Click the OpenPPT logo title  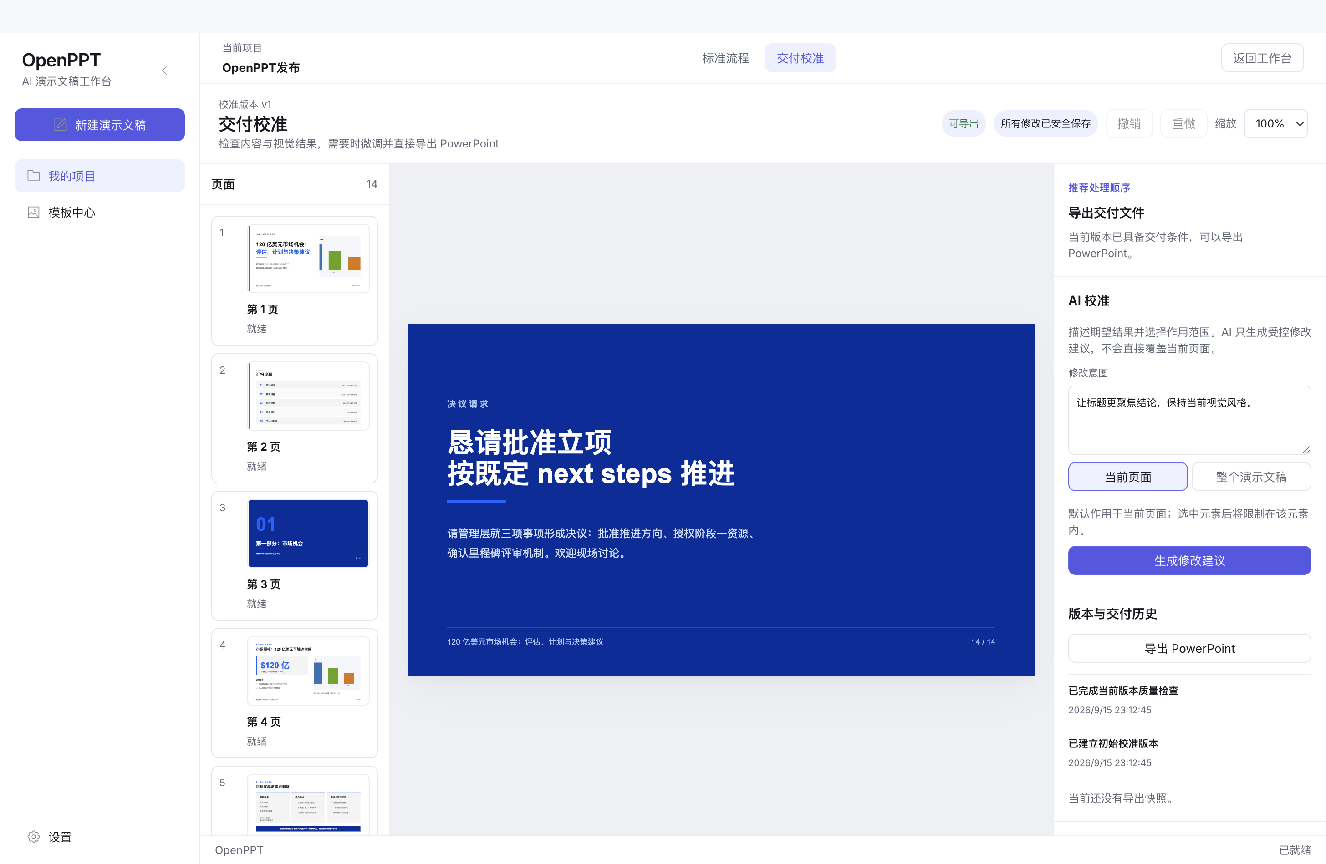coord(61,60)
